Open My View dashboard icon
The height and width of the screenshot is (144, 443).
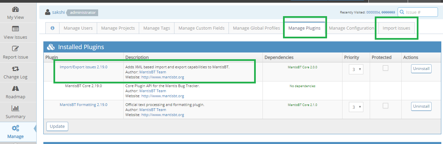[15, 9]
